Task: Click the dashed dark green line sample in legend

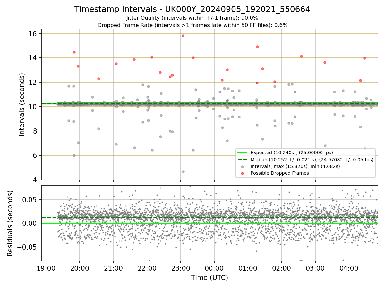Action: click(x=242, y=160)
